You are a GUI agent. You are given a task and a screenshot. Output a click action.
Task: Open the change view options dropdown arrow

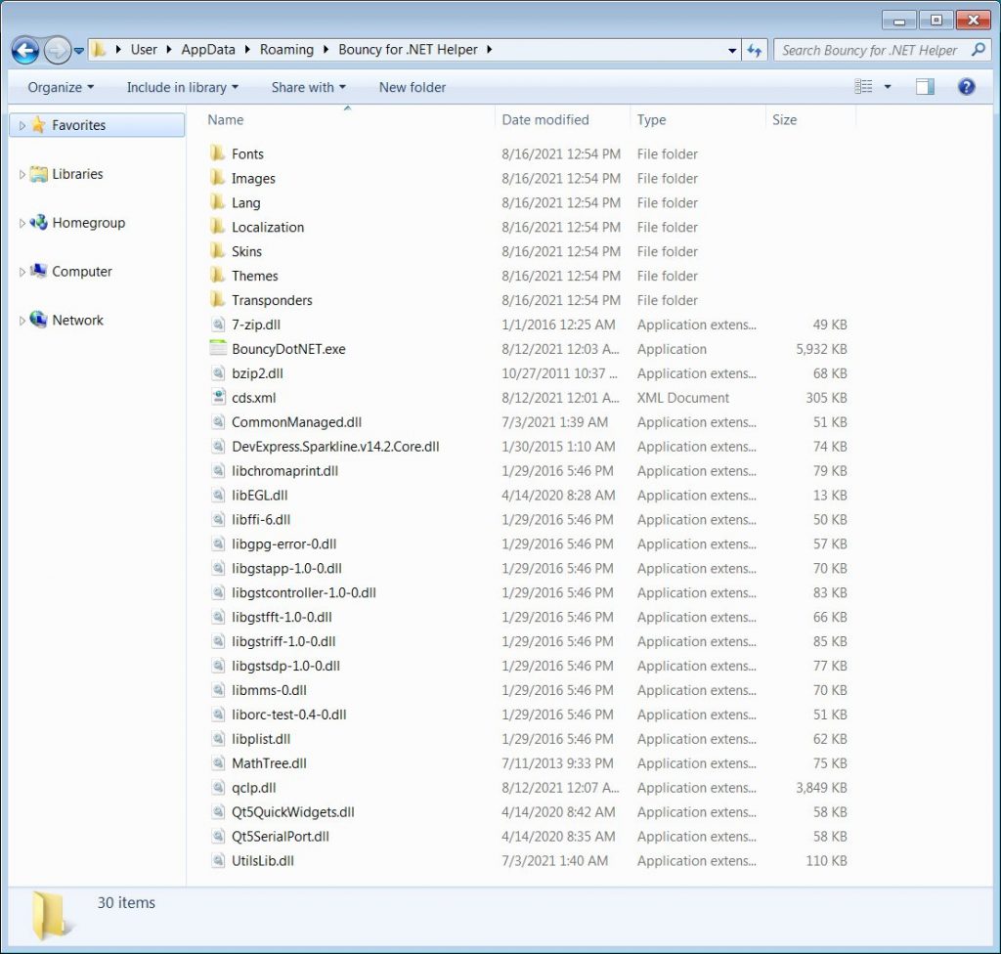click(x=888, y=87)
